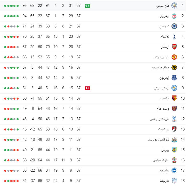Screen dimensions: 191x186
Task: Click the Chelsea club crest
Action: (174, 26)
